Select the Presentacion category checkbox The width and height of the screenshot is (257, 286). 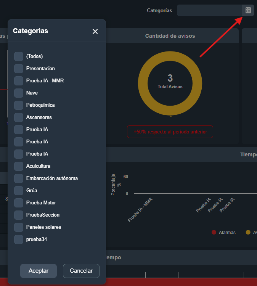pyautogui.click(x=19, y=69)
